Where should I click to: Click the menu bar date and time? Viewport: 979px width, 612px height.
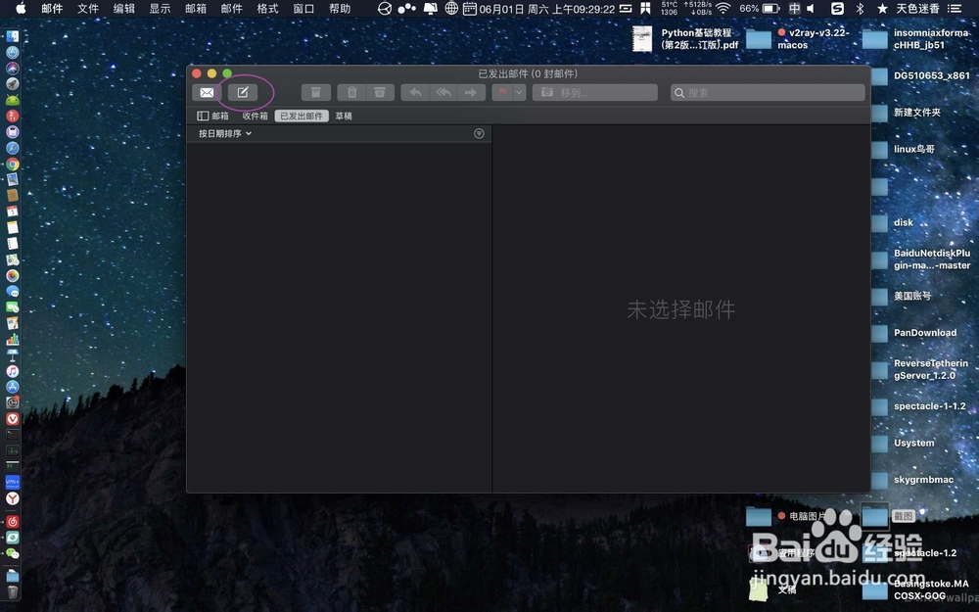[547, 9]
